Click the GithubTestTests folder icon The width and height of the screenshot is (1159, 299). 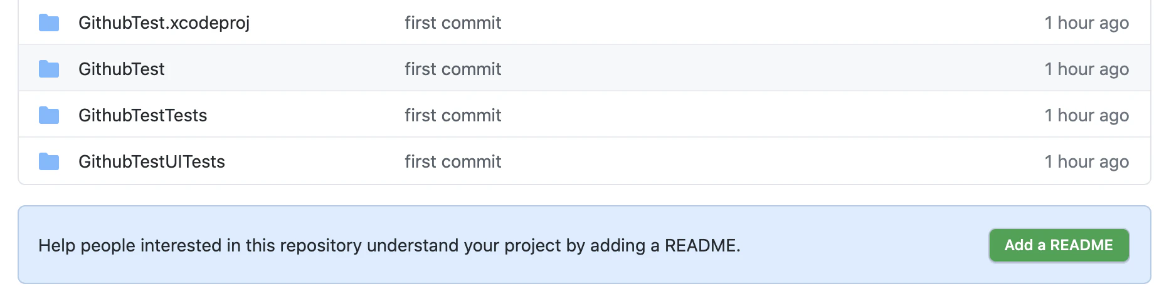coord(49,116)
